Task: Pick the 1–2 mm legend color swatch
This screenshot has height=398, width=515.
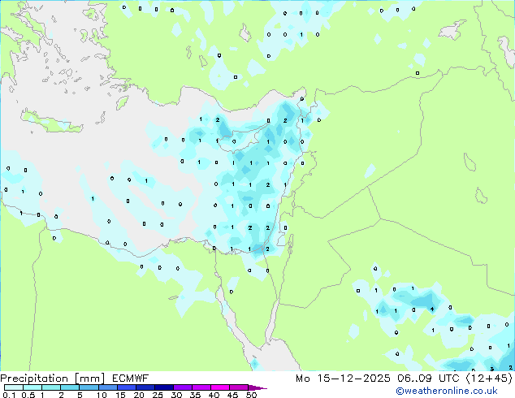Action: 51,387
